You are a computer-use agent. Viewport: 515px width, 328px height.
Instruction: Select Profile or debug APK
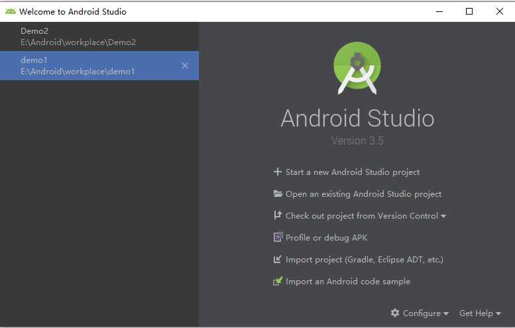[x=327, y=238]
